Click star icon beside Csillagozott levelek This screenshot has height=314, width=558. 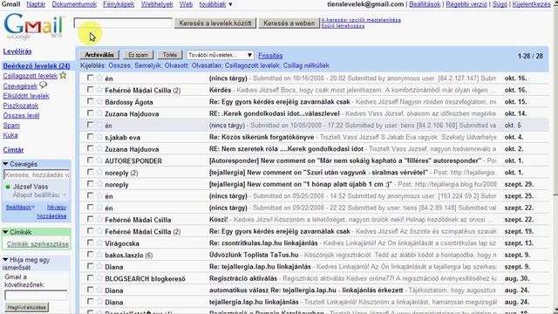(63, 75)
